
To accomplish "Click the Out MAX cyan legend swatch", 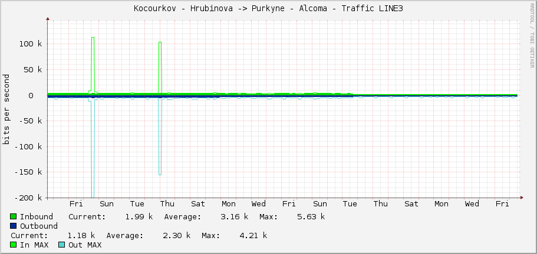I will (x=62, y=245).
